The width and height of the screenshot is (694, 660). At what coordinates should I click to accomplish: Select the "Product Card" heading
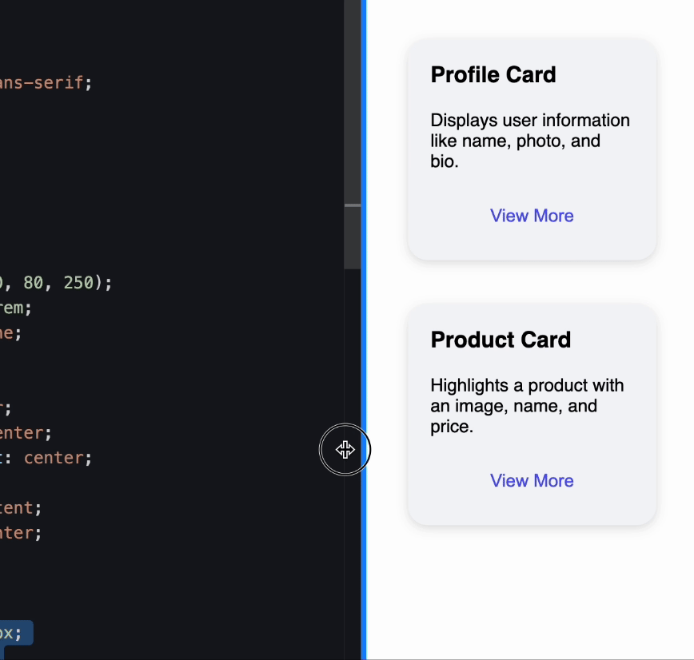click(501, 340)
